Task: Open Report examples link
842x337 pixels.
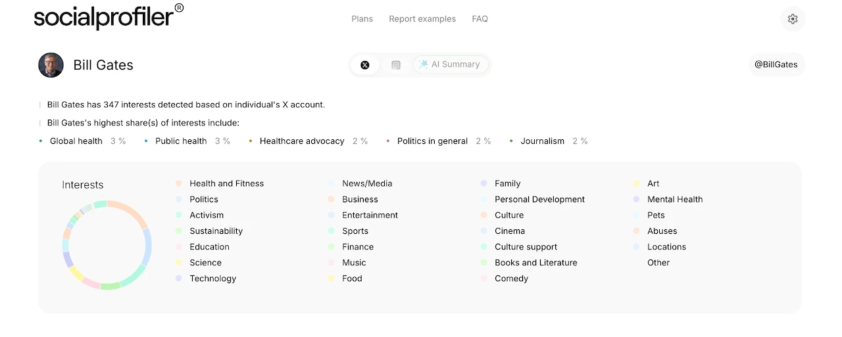Action: (422, 19)
